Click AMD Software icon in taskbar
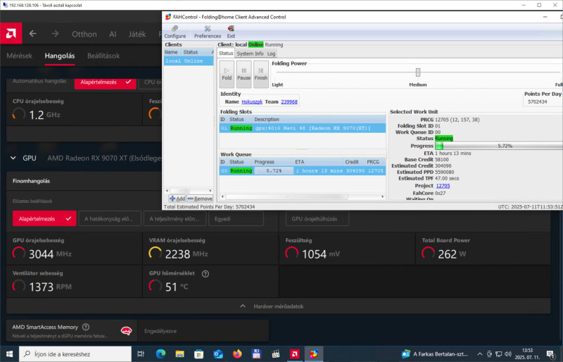The height and width of the screenshot is (362, 563). point(295,354)
